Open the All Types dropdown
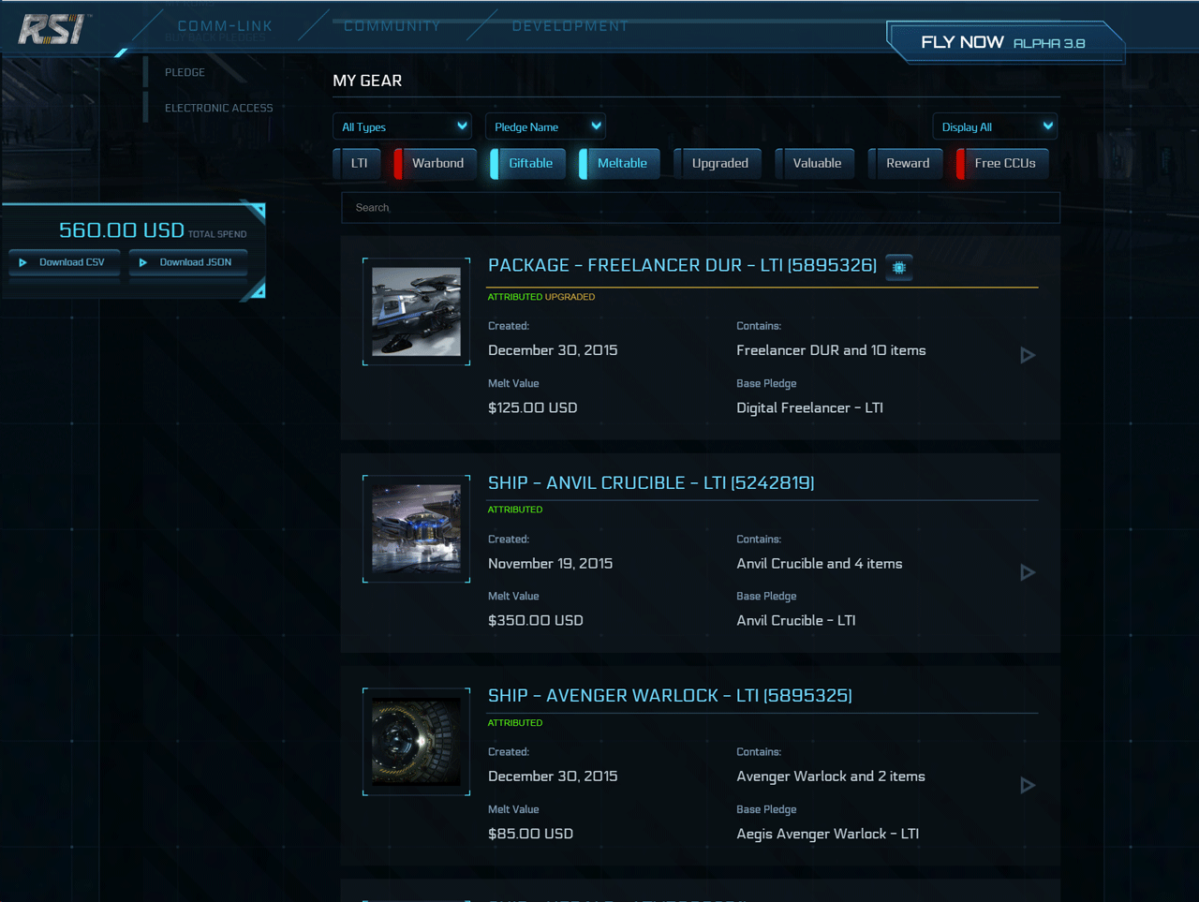Screen dimensions: 1199x902 click(x=403, y=126)
